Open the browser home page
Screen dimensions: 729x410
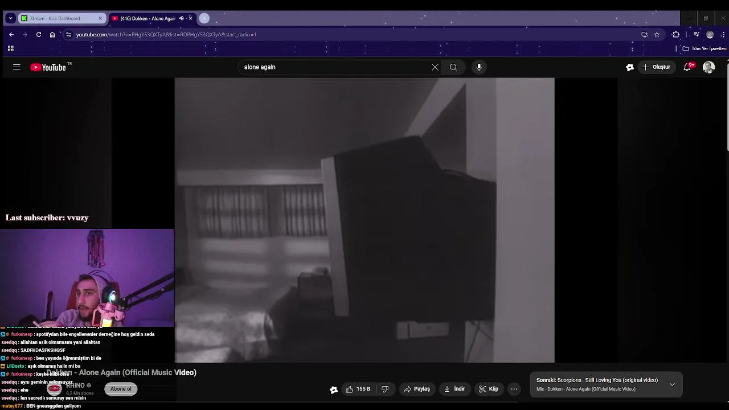52,34
